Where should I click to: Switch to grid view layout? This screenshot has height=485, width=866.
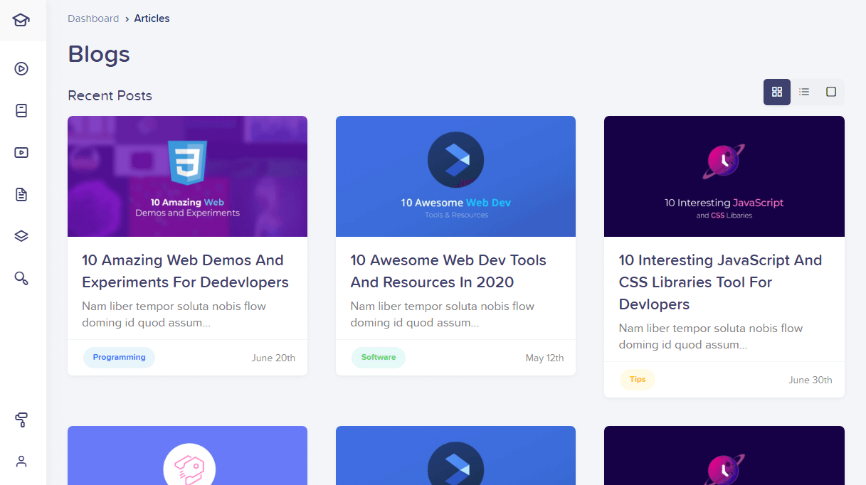pos(777,92)
